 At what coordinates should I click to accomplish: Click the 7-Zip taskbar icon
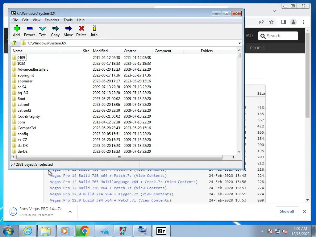161,231
